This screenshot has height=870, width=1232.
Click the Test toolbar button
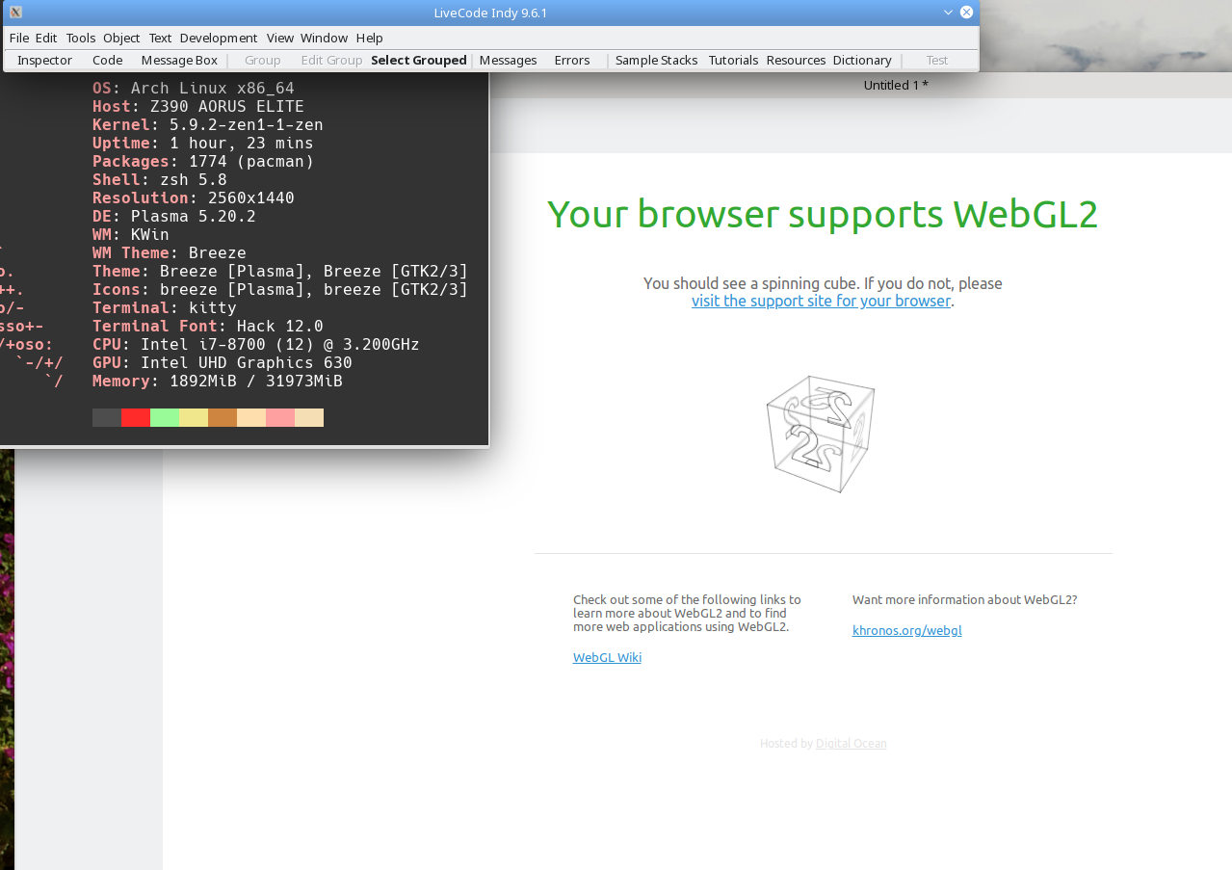tap(937, 60)
